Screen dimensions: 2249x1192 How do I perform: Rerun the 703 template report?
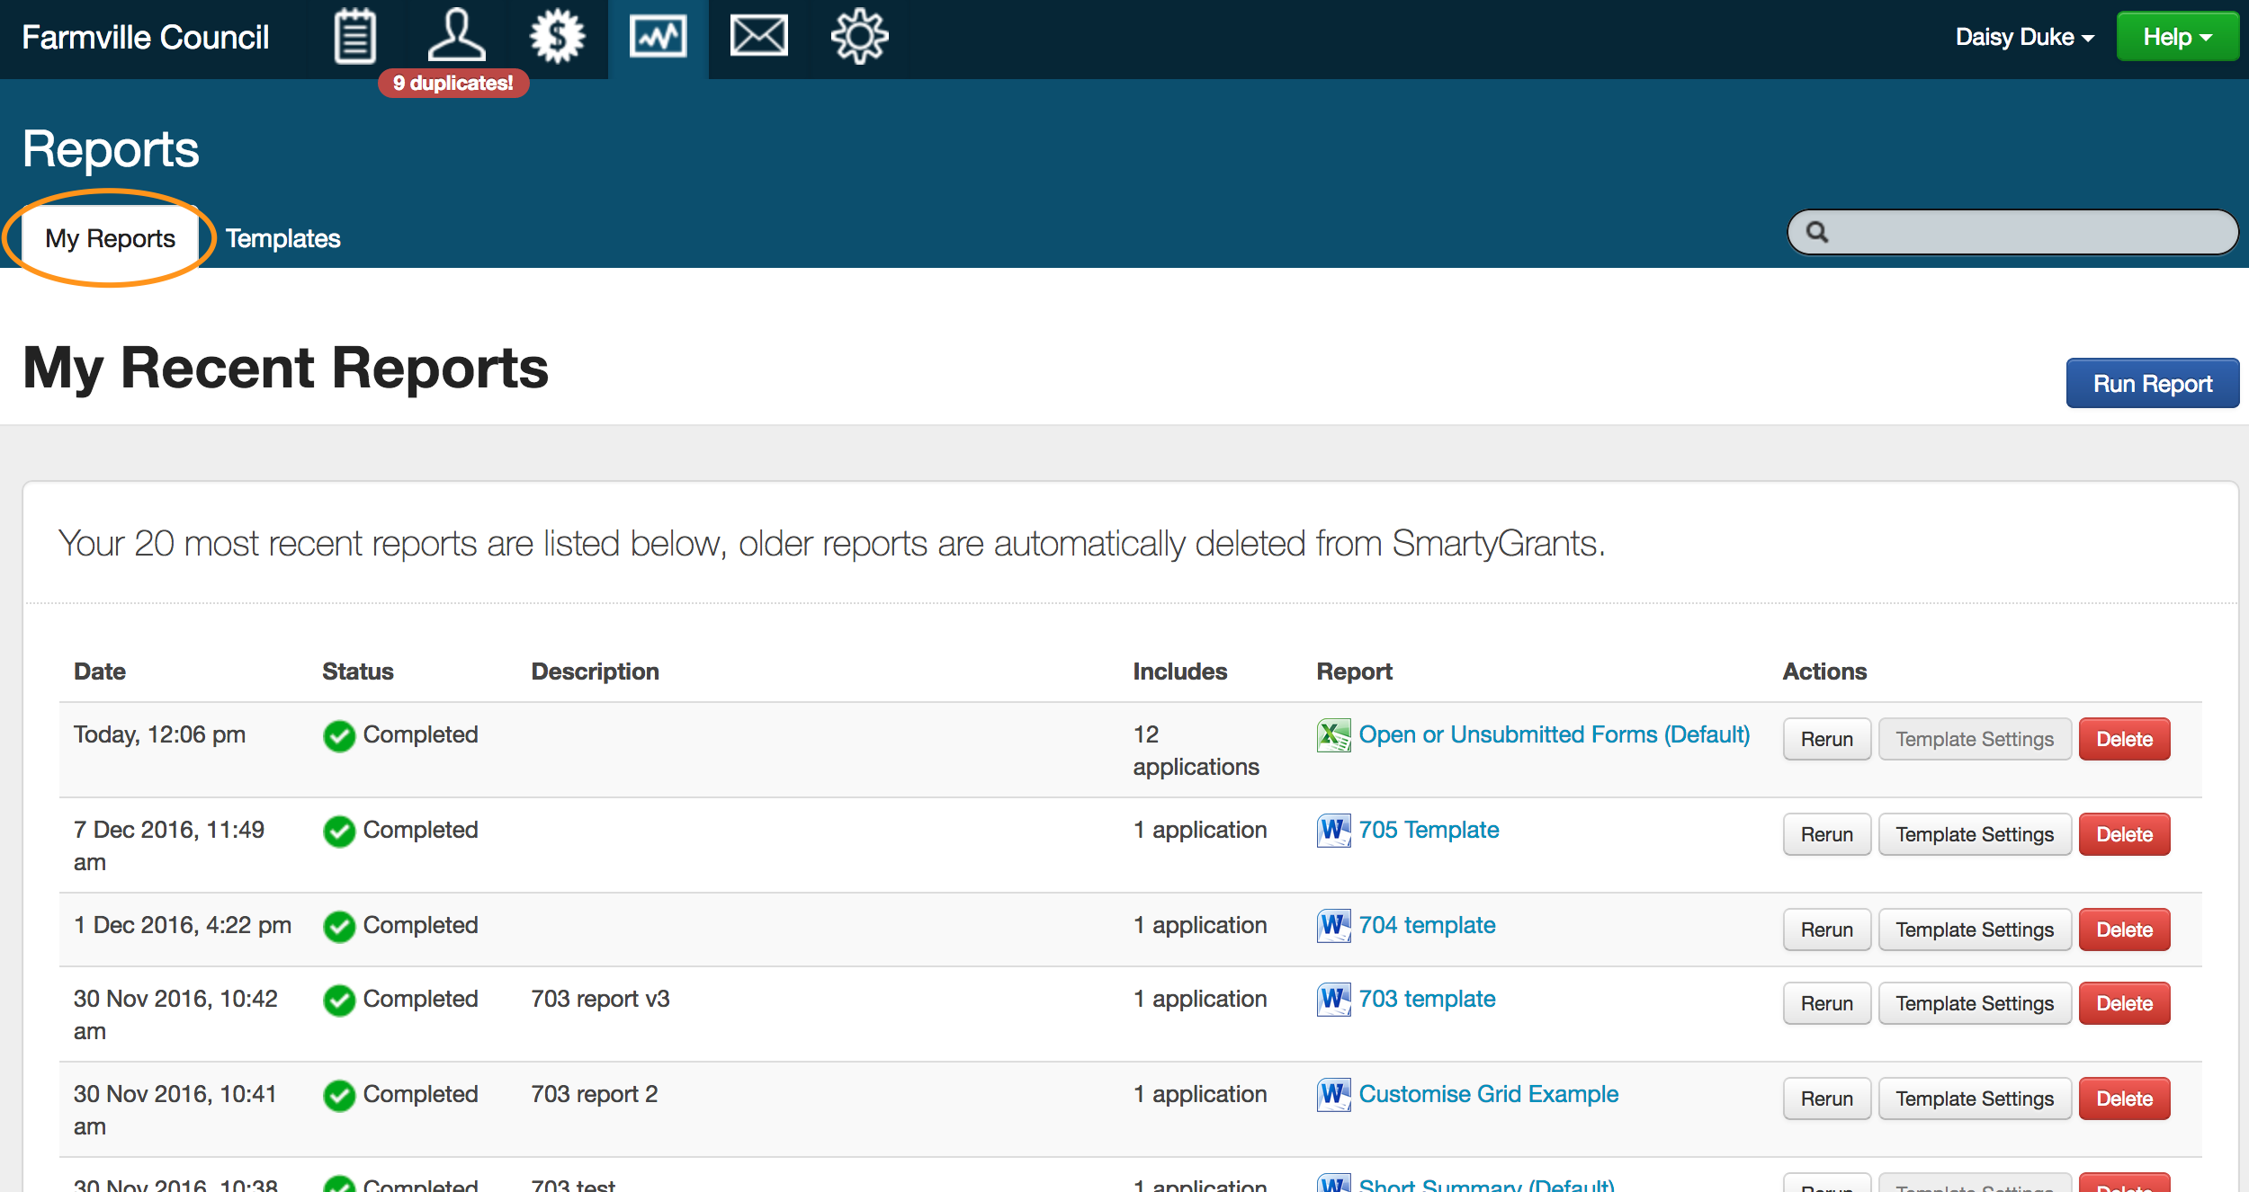(x=1826, y=1003)
